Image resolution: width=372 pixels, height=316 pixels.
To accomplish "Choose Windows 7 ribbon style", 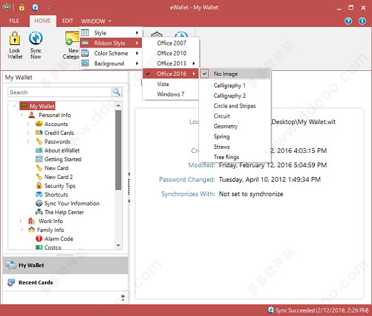I will (170, 94).
